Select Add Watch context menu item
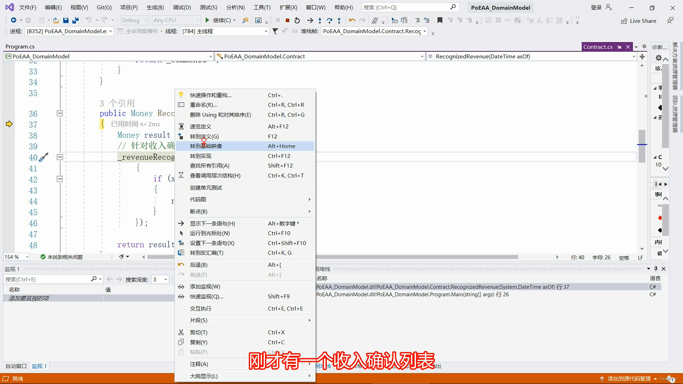 [245, 287]
